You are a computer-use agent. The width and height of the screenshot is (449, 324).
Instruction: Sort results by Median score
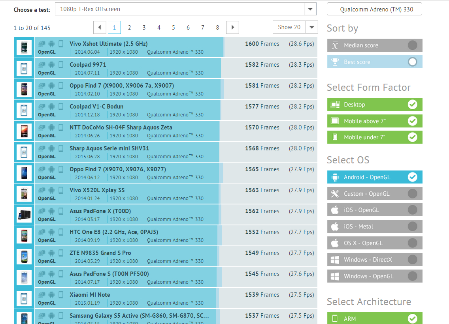[x=375, y=45]
